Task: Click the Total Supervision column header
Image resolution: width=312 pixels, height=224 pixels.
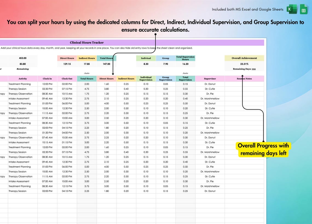Action: (185, 79)
